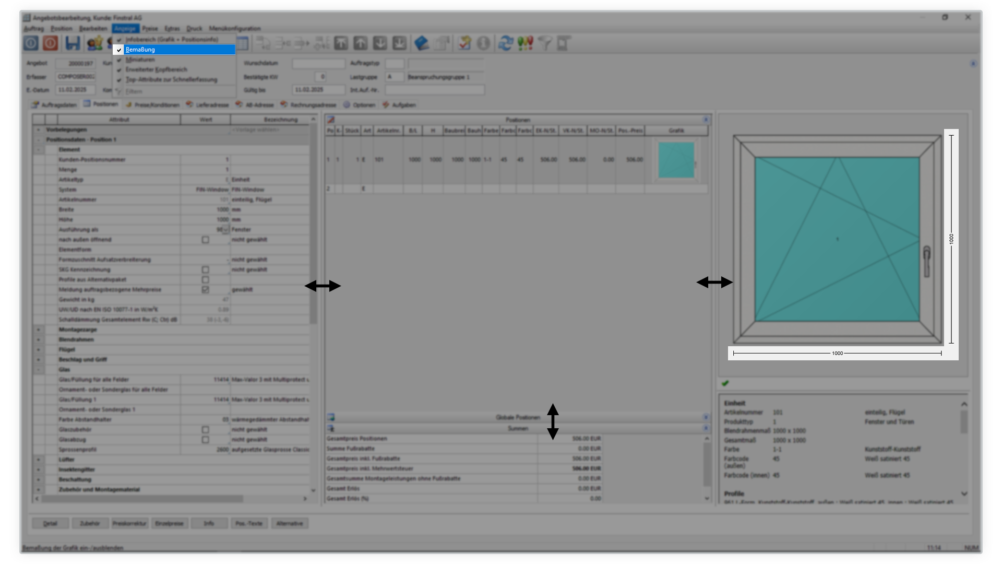Click the attribute table horizontal scrollbar
Screen dimensions: 1002x564
point(142,499)
